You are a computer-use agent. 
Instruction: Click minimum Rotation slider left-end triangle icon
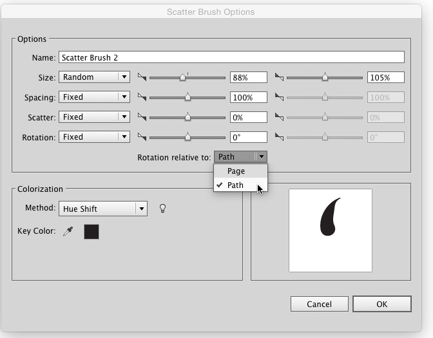(142, 137)
